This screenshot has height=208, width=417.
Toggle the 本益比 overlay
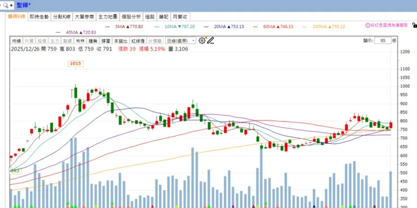pyautogui.click(x=120, y=41)
